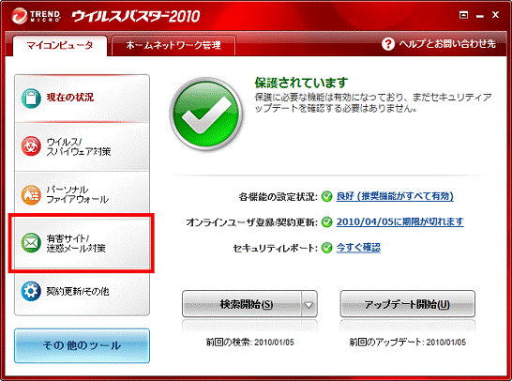Click the オンラインユーザ登録/契約更新 label
Screen dimensions: 512x381
tap(251, 222)
